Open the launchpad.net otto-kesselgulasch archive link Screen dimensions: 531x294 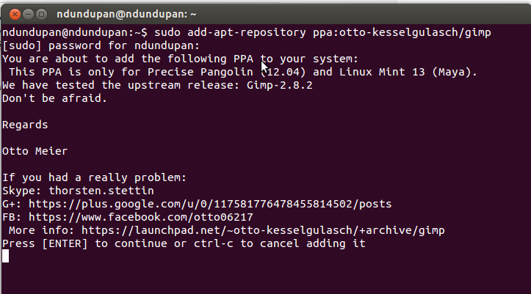pyautogui.click(x=263, y=230)
